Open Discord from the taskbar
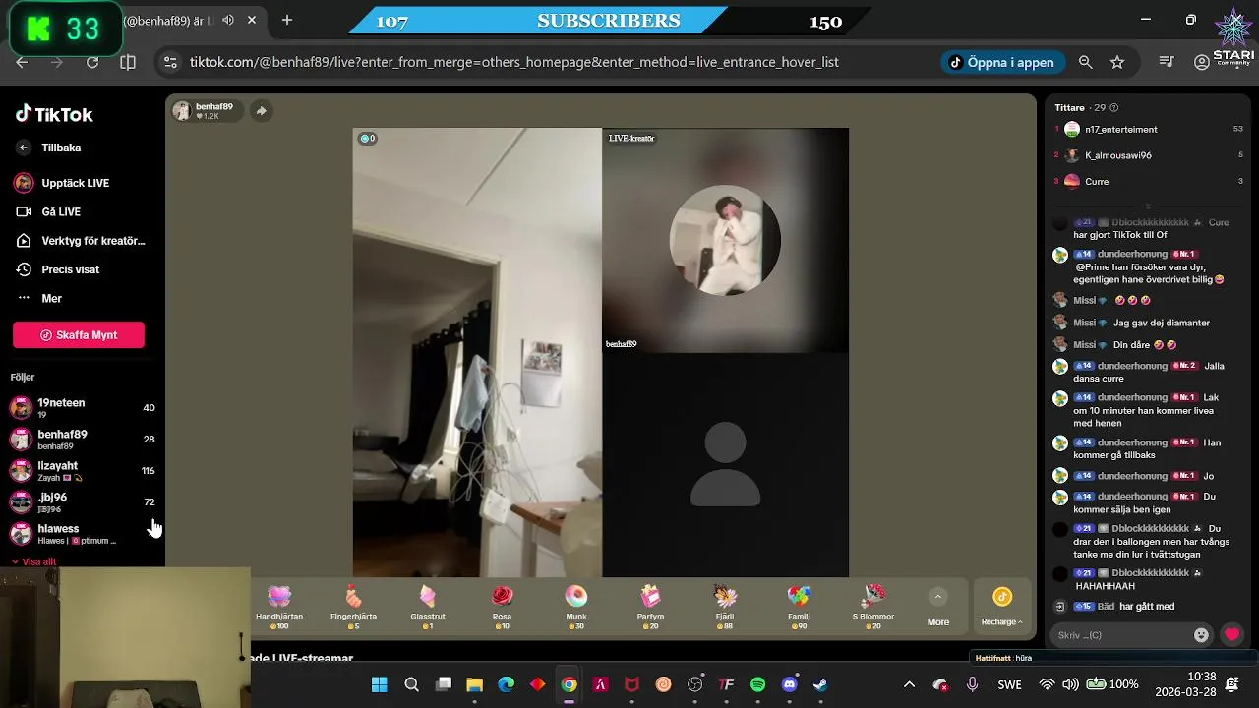Image resolution: width=1259 pixels, height=708 pixels. [789, 684]
